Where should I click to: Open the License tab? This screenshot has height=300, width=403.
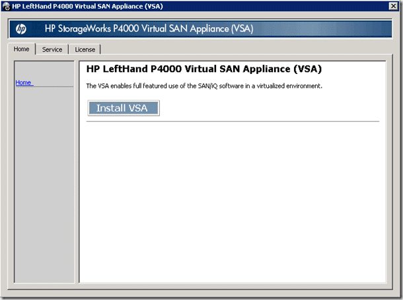point(85,50)
